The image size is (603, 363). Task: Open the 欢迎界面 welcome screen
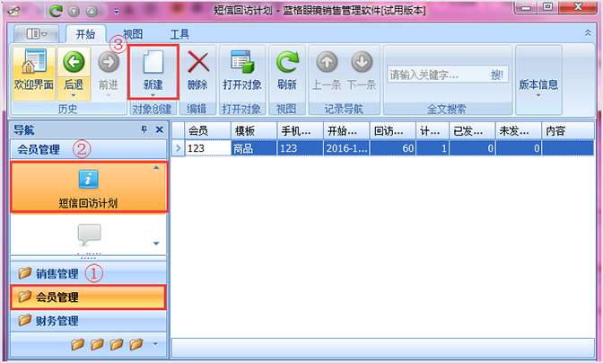(x=34, y=74)
